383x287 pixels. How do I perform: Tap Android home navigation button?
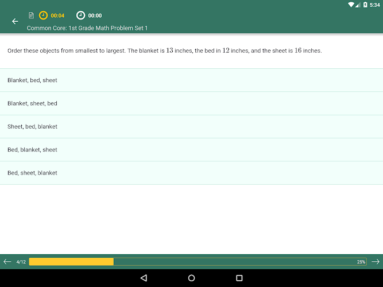click(192, 278)
